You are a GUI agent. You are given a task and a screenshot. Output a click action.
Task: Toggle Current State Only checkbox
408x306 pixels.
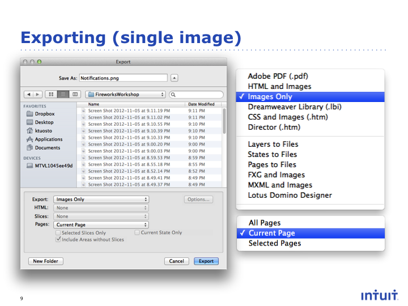click(137, 232)
